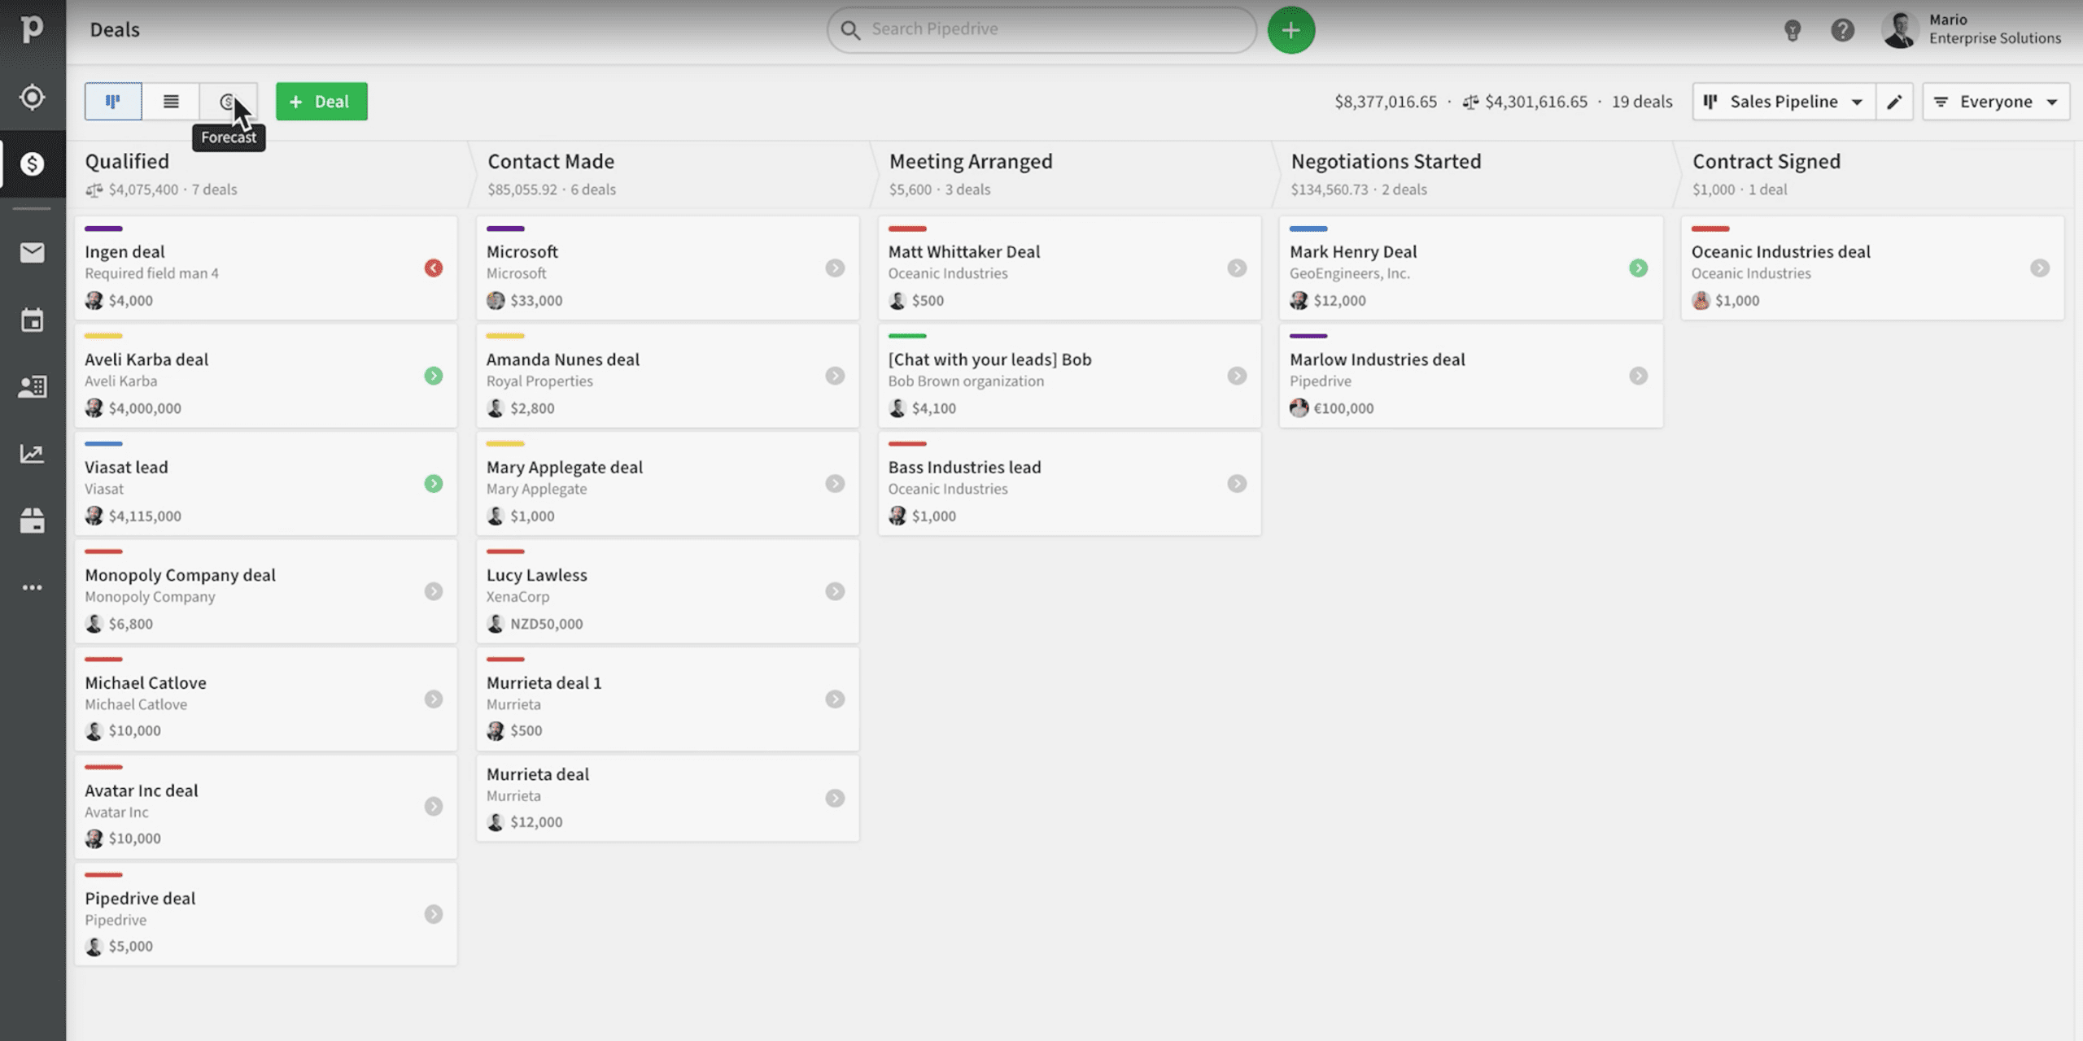This screenshot has width=2083, height=1041.
Task: Click the weighted value scales icon in summary
Action: click(1470, 102)
